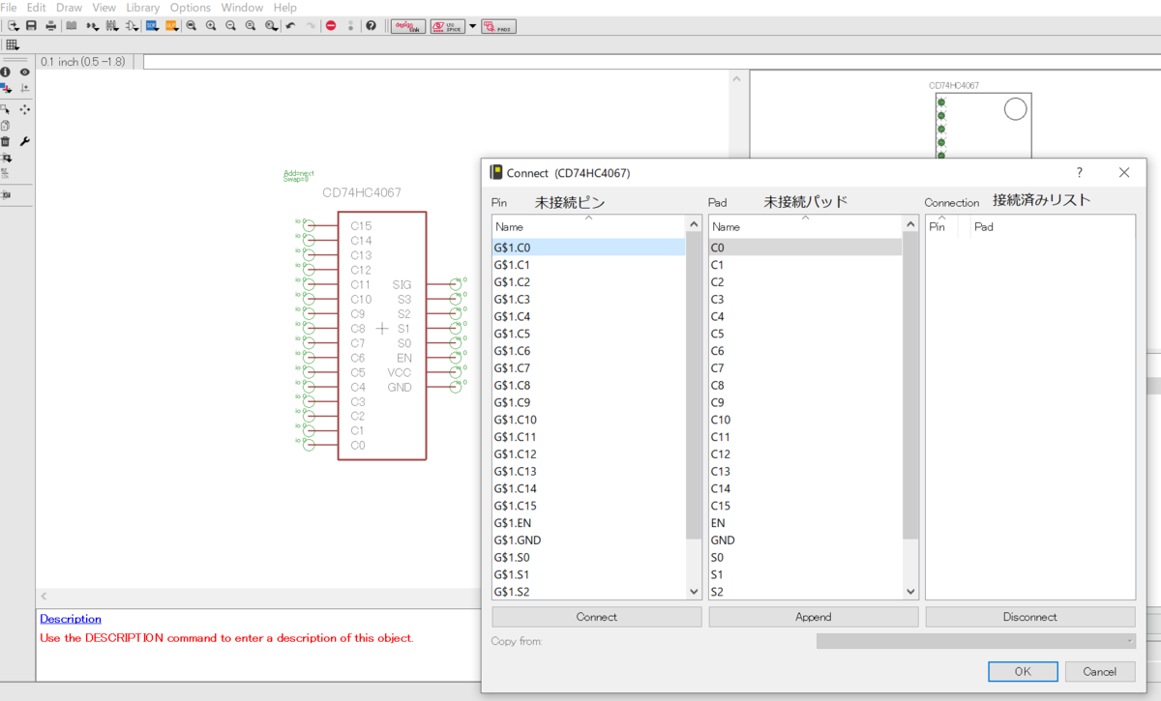The width and height of the screenshot is (1161, 701).
Task: Open the Options menu
Action: click(191, 8)
